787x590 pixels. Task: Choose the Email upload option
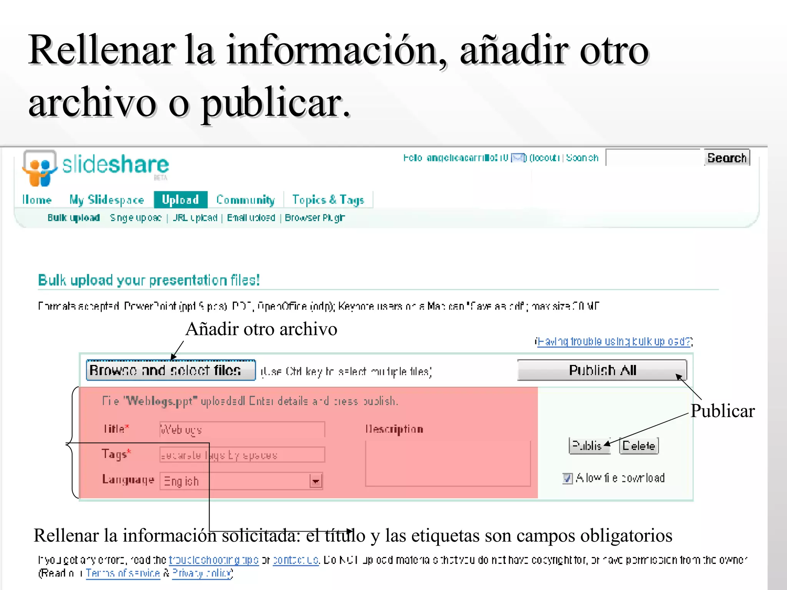251,218
